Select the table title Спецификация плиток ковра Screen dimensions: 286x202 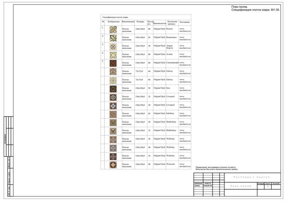(x=115, y=17)
